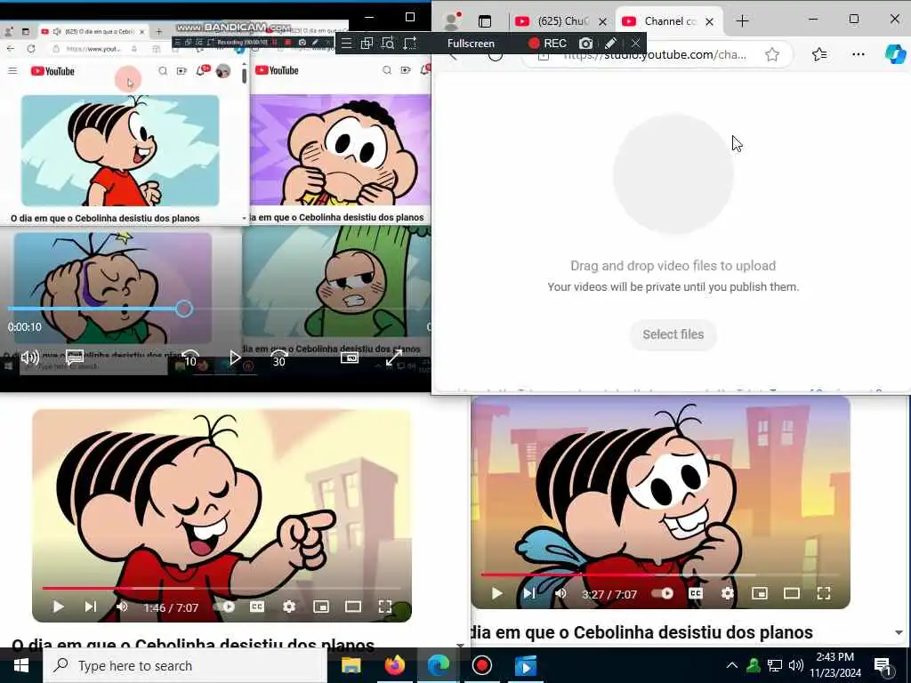911x683 pixels.
Task: Open media player subtitles captions icon
Action: (x=75, y=358)
